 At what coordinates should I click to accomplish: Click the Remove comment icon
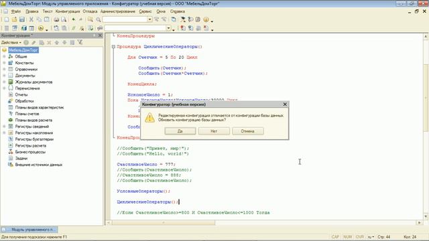(82, 28)
